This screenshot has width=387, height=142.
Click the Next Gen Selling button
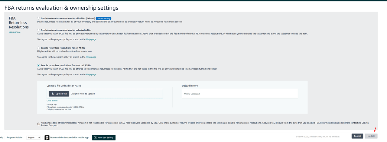[x=104, y=138]
